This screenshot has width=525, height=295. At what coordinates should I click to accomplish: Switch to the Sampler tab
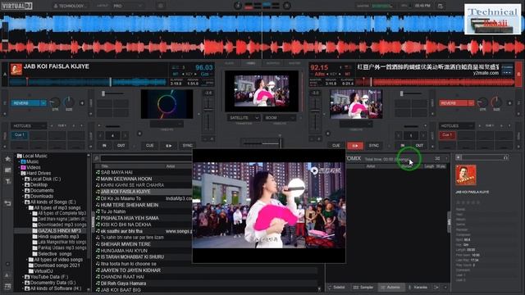point(363,288)
